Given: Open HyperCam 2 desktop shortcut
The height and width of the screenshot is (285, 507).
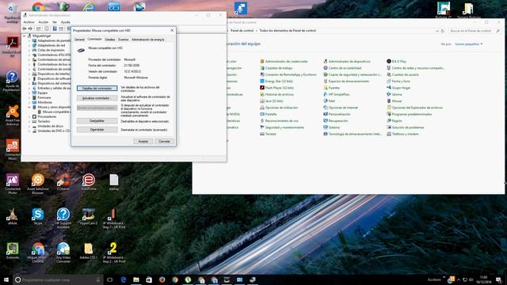Looking at the screenshot, I should (x=88, y=216).
